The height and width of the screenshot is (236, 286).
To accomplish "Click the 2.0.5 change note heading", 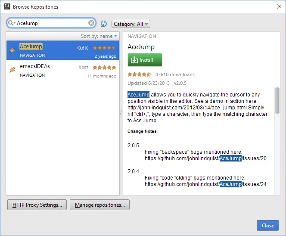I will (x=133, y=146).
